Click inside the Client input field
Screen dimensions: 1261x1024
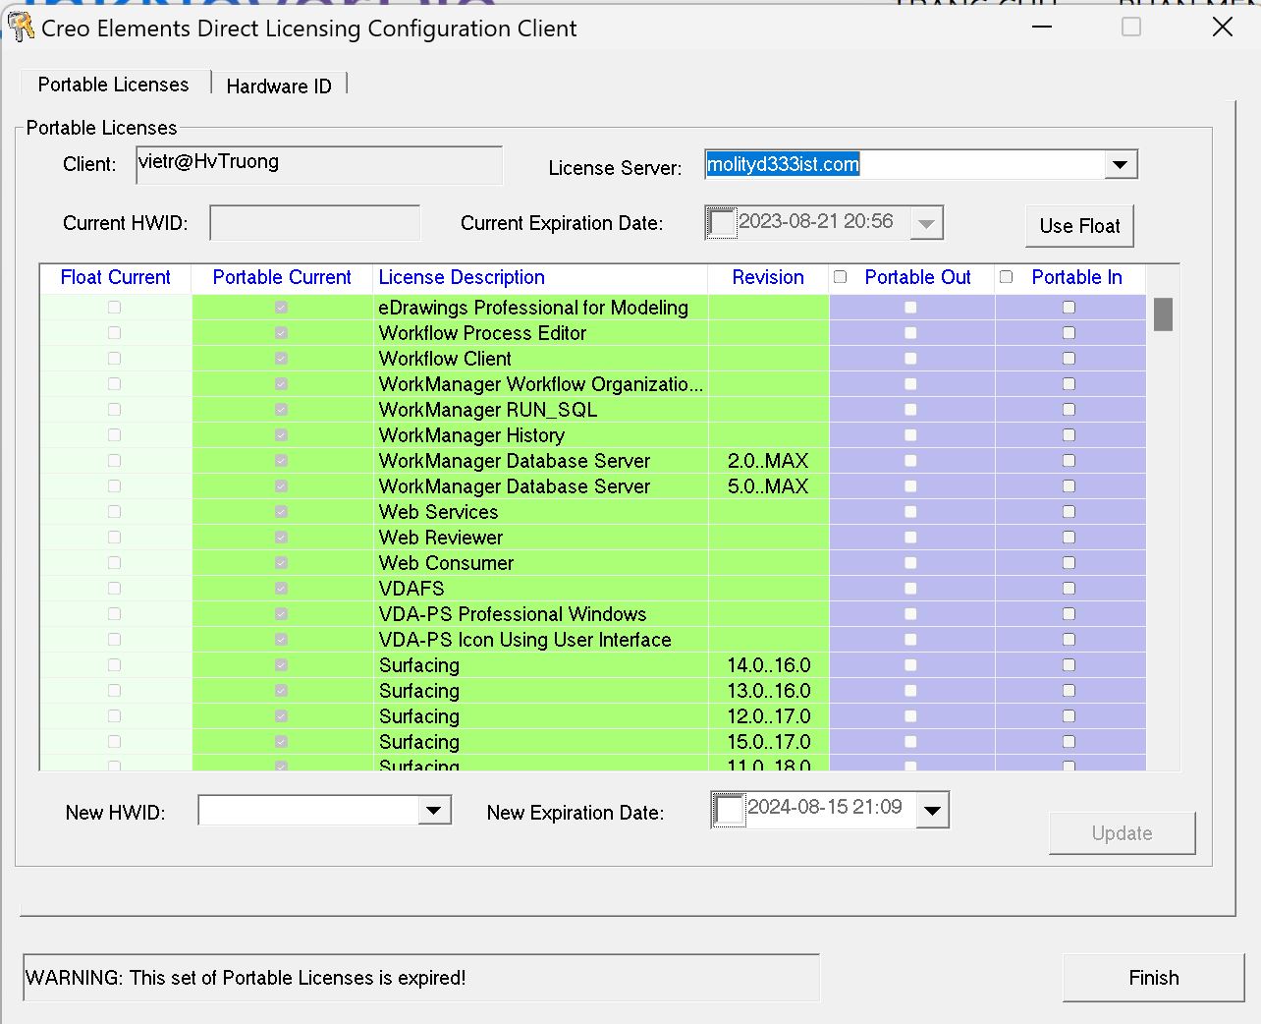(318, 163)
